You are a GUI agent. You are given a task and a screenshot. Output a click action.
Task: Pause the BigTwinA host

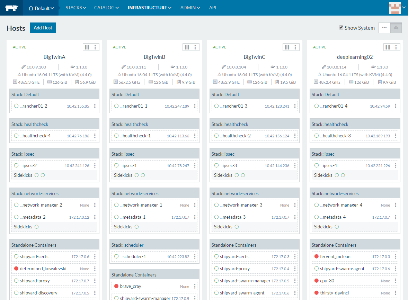coord(87,47)
